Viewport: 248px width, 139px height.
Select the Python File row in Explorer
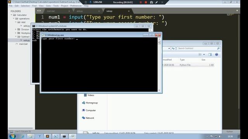(188, 65)
